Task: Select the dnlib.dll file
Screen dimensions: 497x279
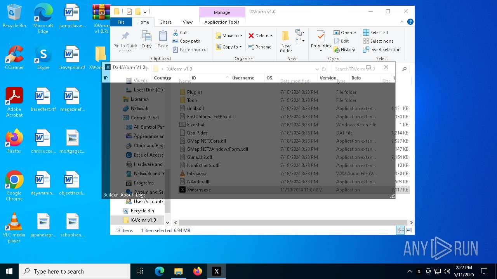Action: coord(195,108)
